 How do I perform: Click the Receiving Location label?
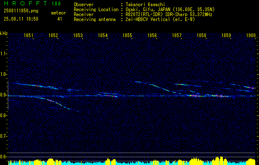96,9
